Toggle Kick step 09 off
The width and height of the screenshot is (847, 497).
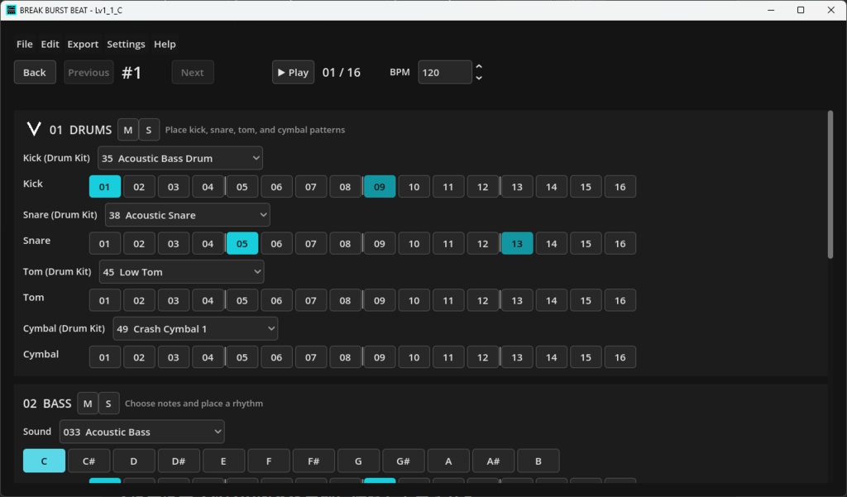tap(380, 187)
